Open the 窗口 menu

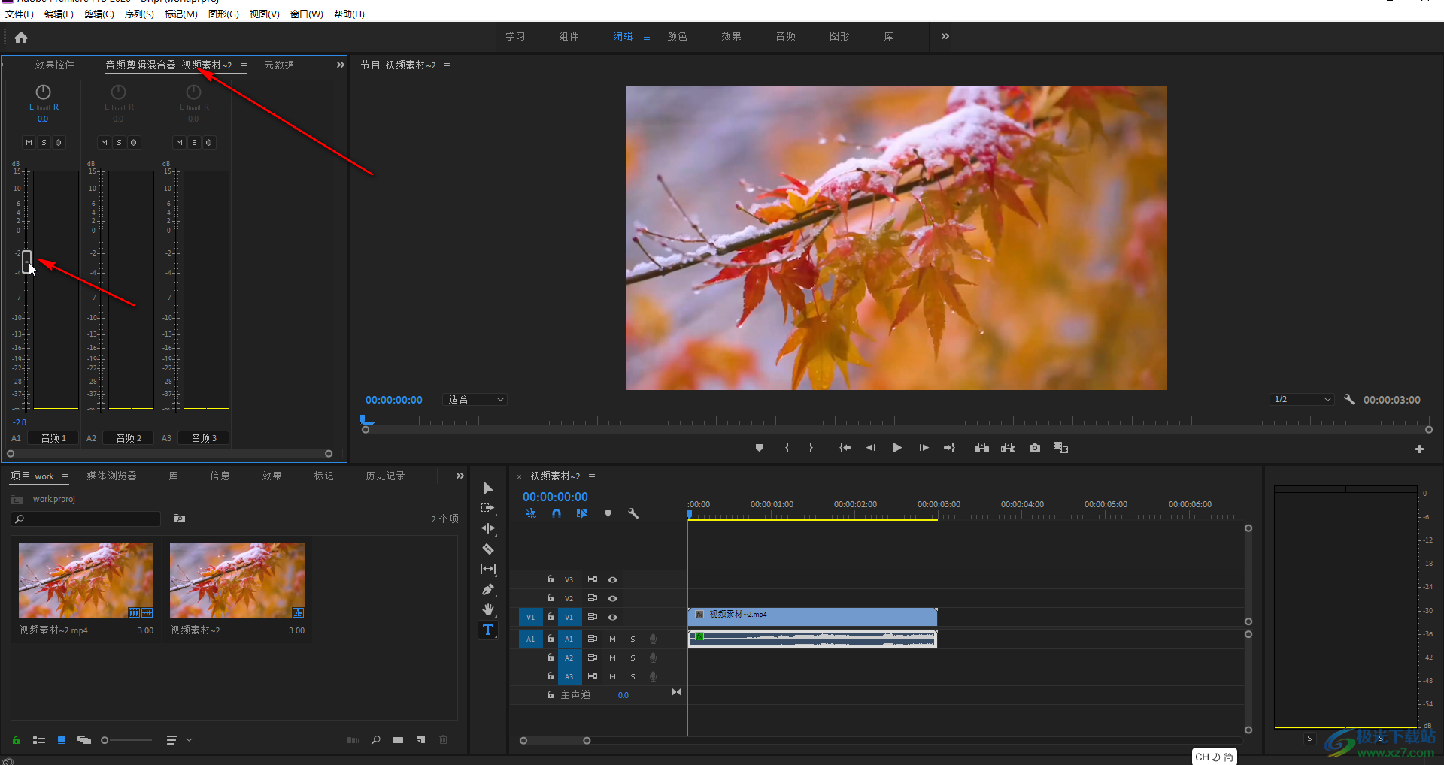[x=305, y=14]
